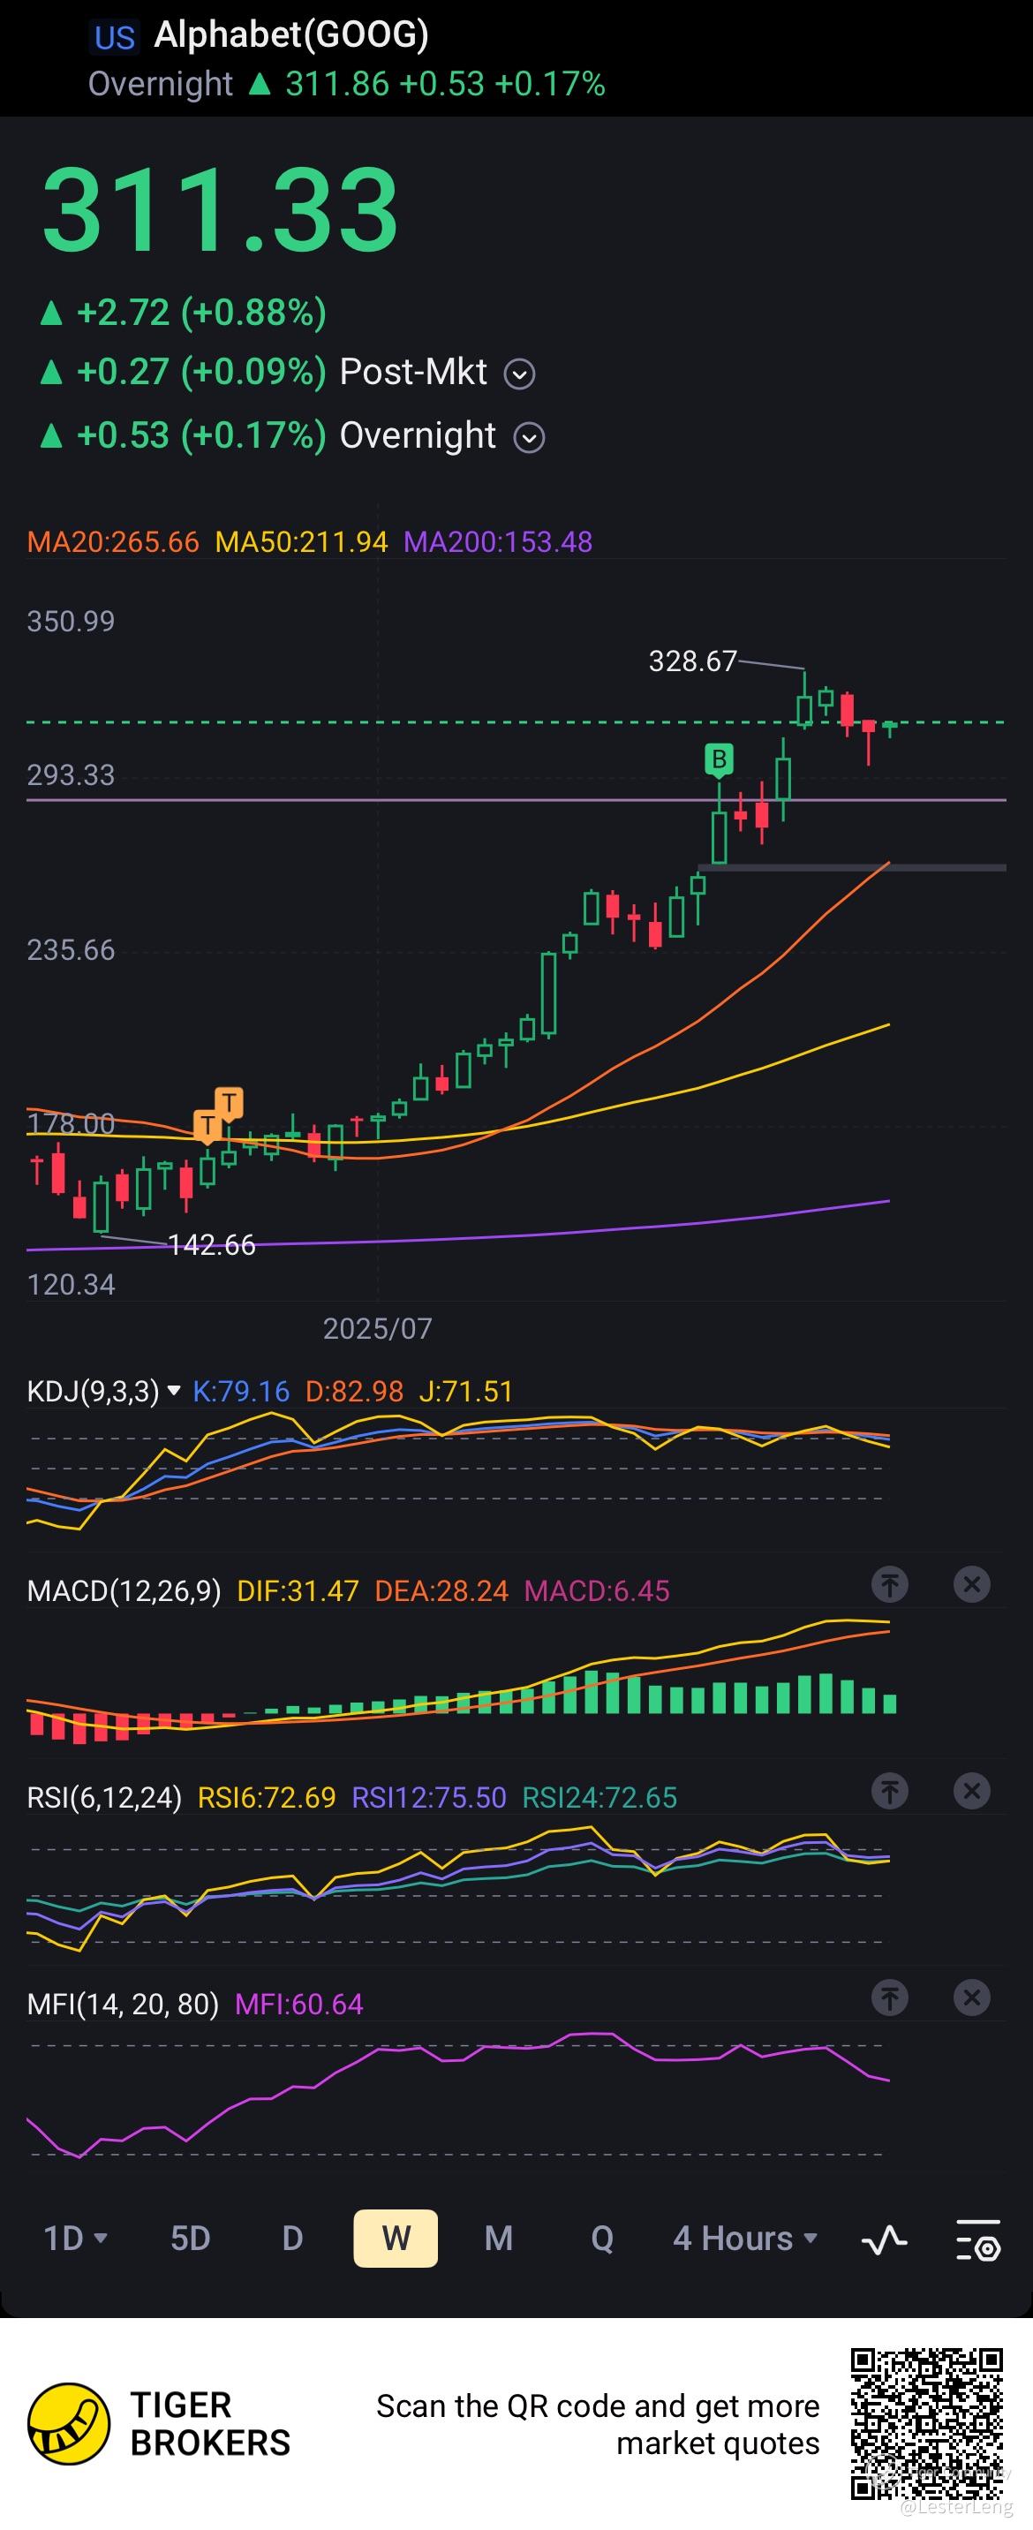The height and width of the screenshot is (2530, 1033).
Task: Tap the 120.34 axis label
Action: click(71, 1285)
